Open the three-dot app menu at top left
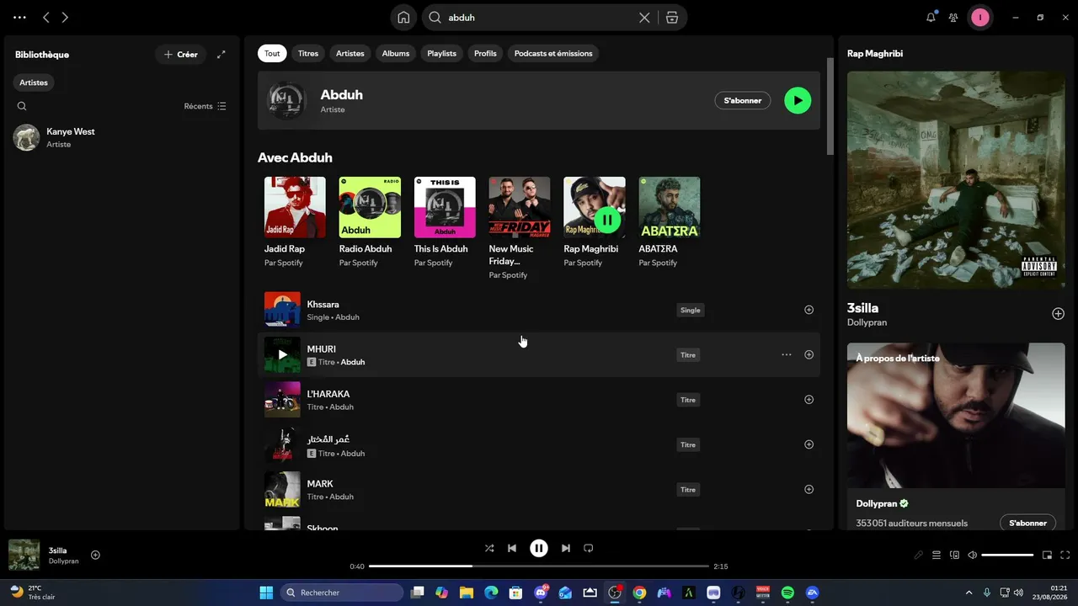This screenshot has width=1078, height=606. pyautogui.click(x=19, y=17)
